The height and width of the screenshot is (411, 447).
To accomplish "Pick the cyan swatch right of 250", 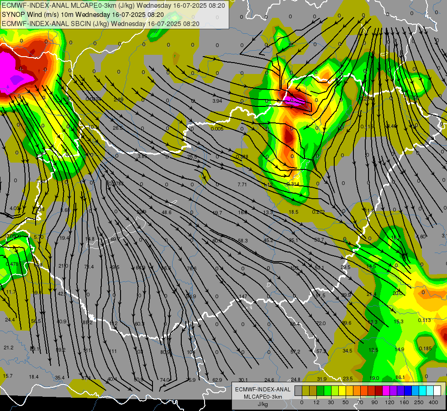I will tap(423, 390).
